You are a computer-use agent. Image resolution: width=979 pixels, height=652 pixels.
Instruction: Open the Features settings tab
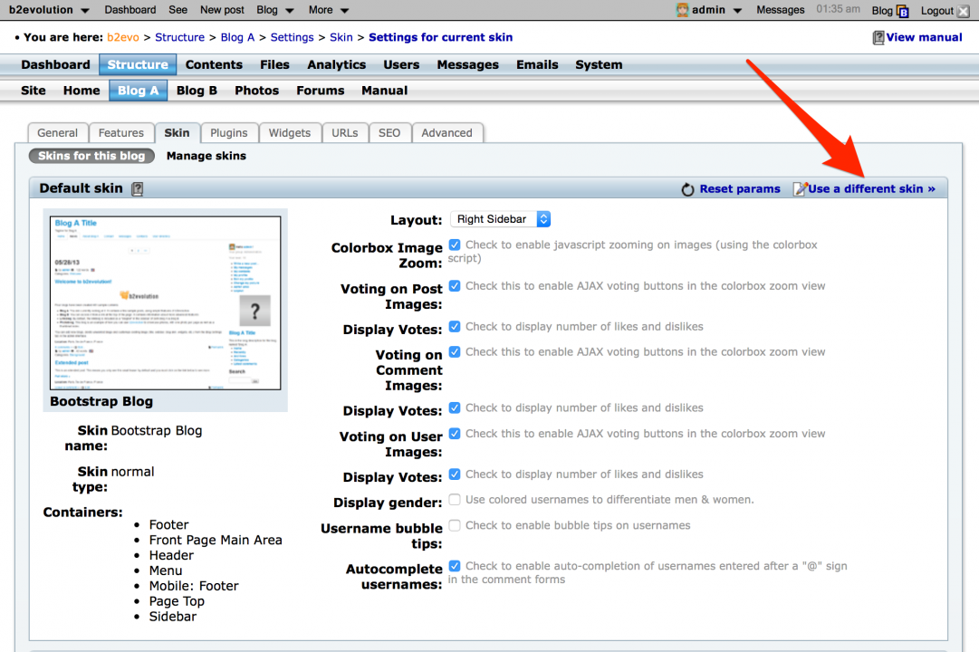click(x=121, y=133)
